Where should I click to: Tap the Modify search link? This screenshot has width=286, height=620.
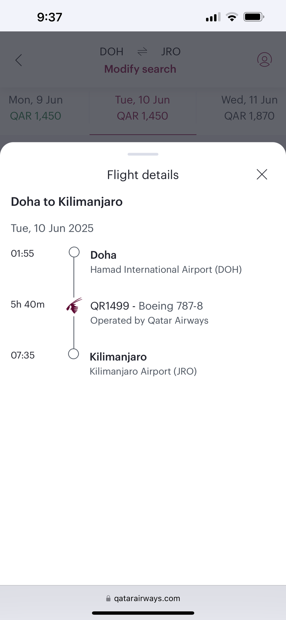coord(140,69)
